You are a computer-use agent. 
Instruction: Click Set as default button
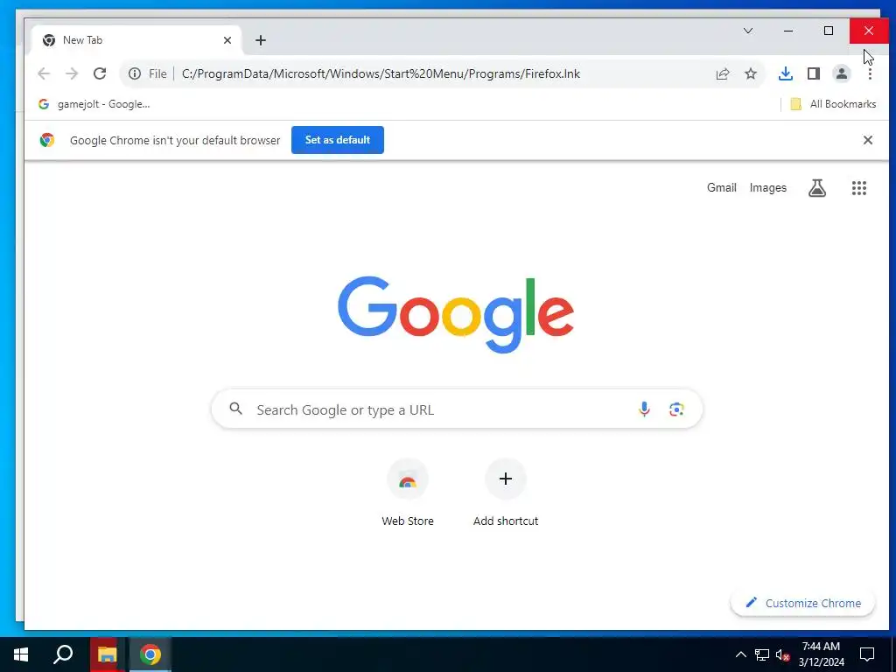(338, 140)
